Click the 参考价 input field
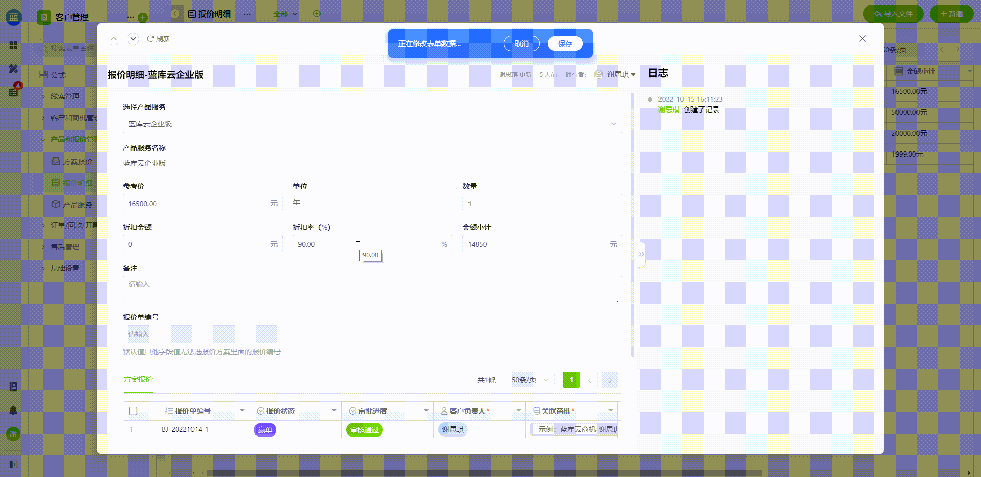 coord(202,203)
